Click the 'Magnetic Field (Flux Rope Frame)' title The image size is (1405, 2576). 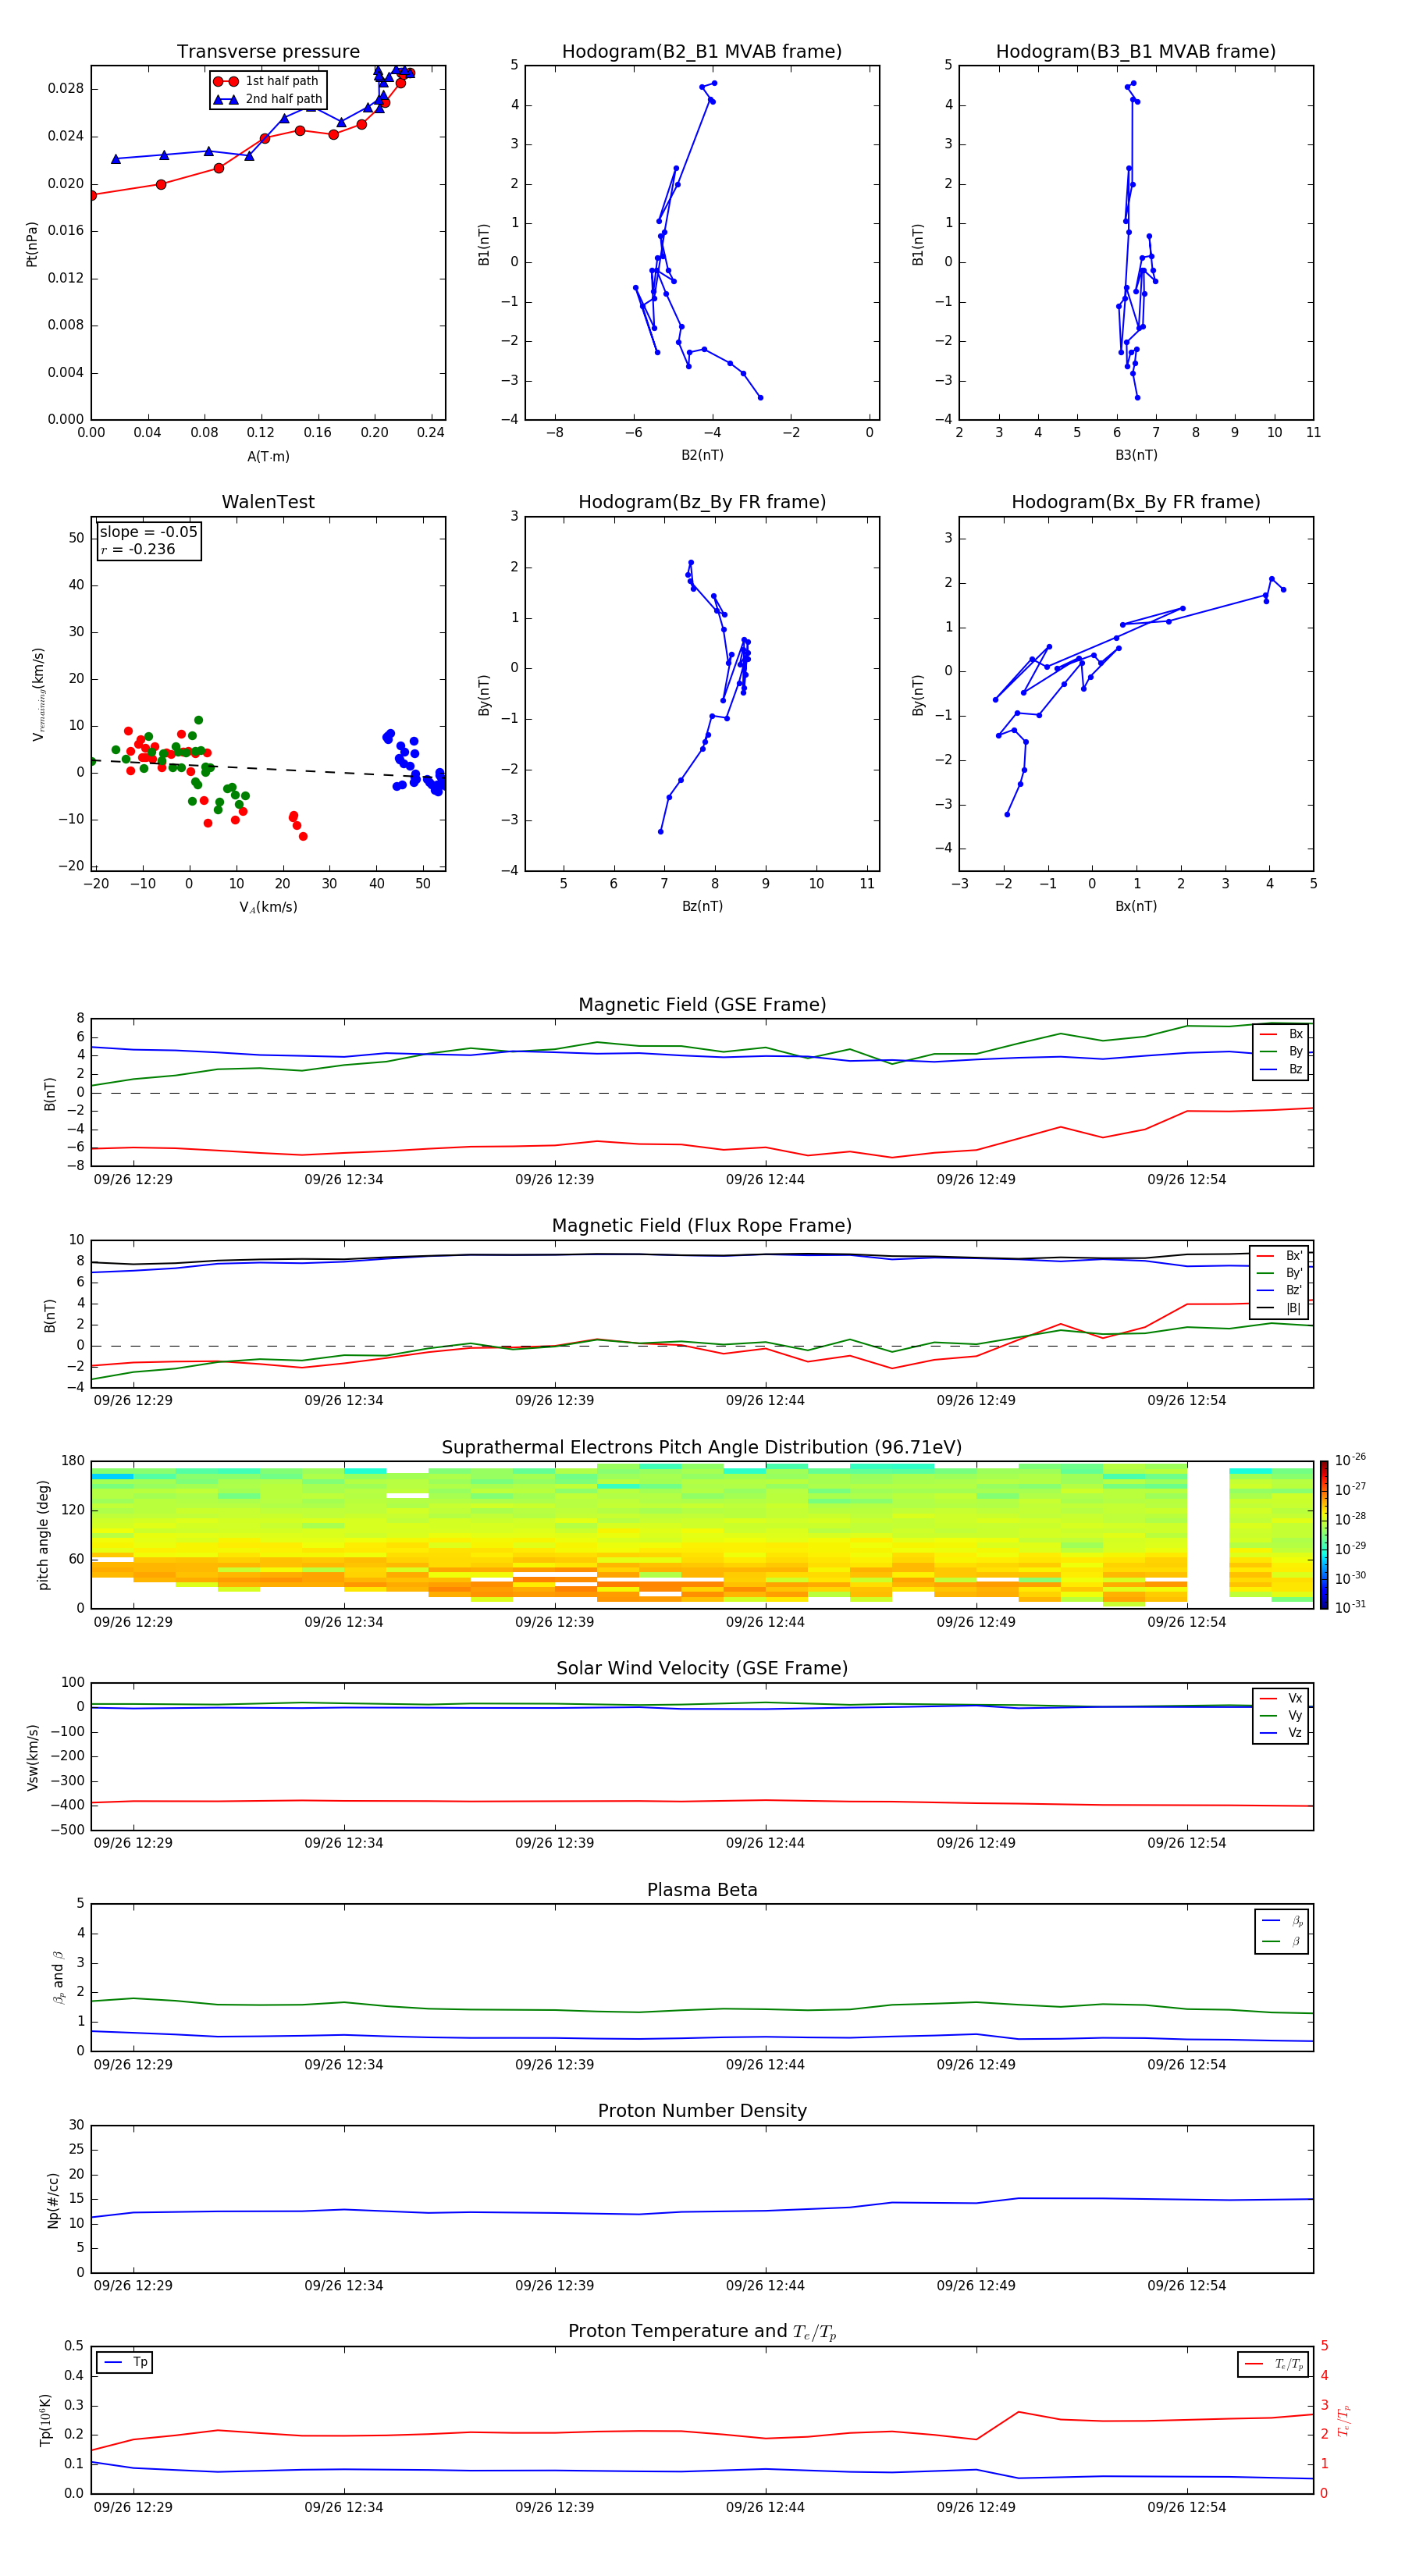702,1225
